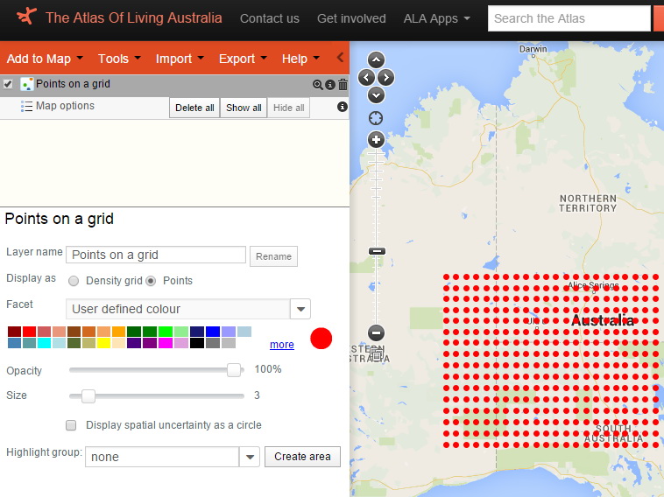Click the Get involved link
This screenshot has height=497, width=664.
351,18
